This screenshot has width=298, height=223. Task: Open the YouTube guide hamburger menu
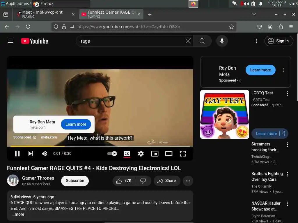point(10,41)
